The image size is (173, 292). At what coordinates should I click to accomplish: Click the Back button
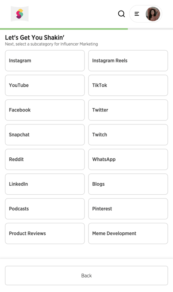coord(86,276)
